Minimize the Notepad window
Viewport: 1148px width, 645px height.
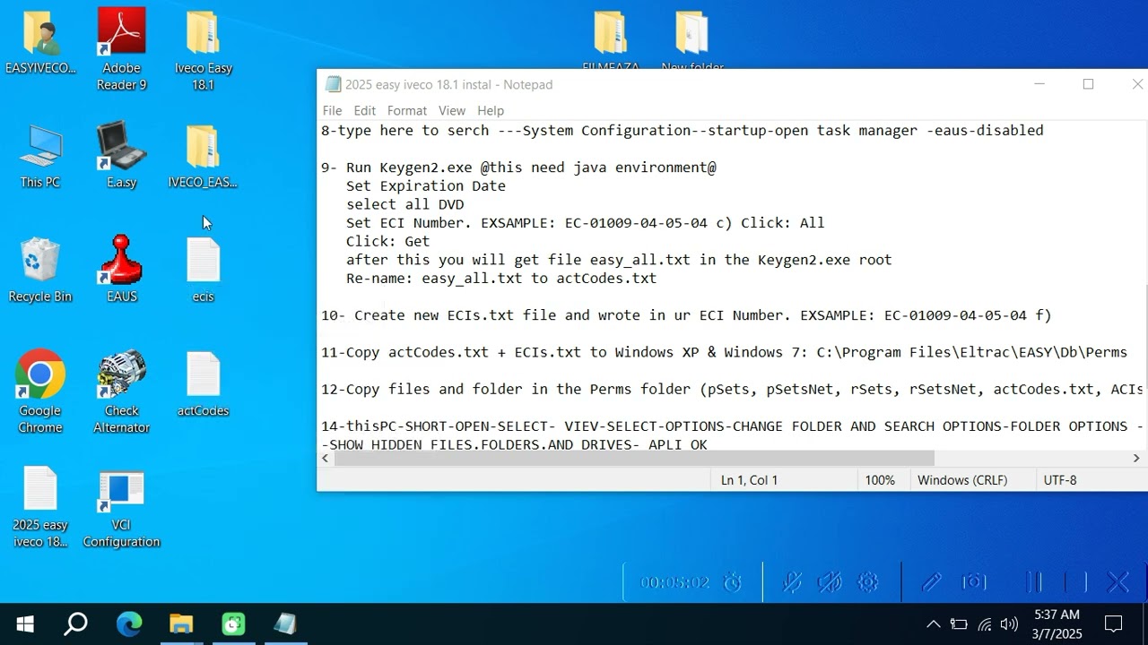point(1039,84)
